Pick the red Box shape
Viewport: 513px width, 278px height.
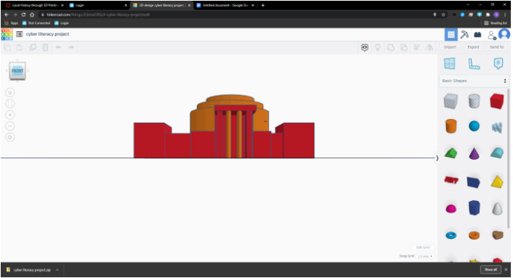point(498,102)
